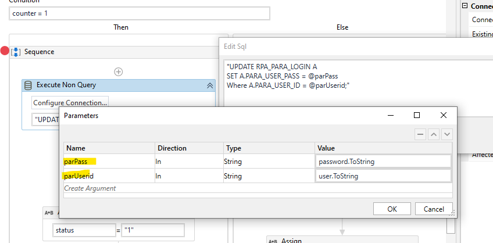Click the Configure Connection button
Viewport: 493px width, 243px height.
tap(70, 103)
